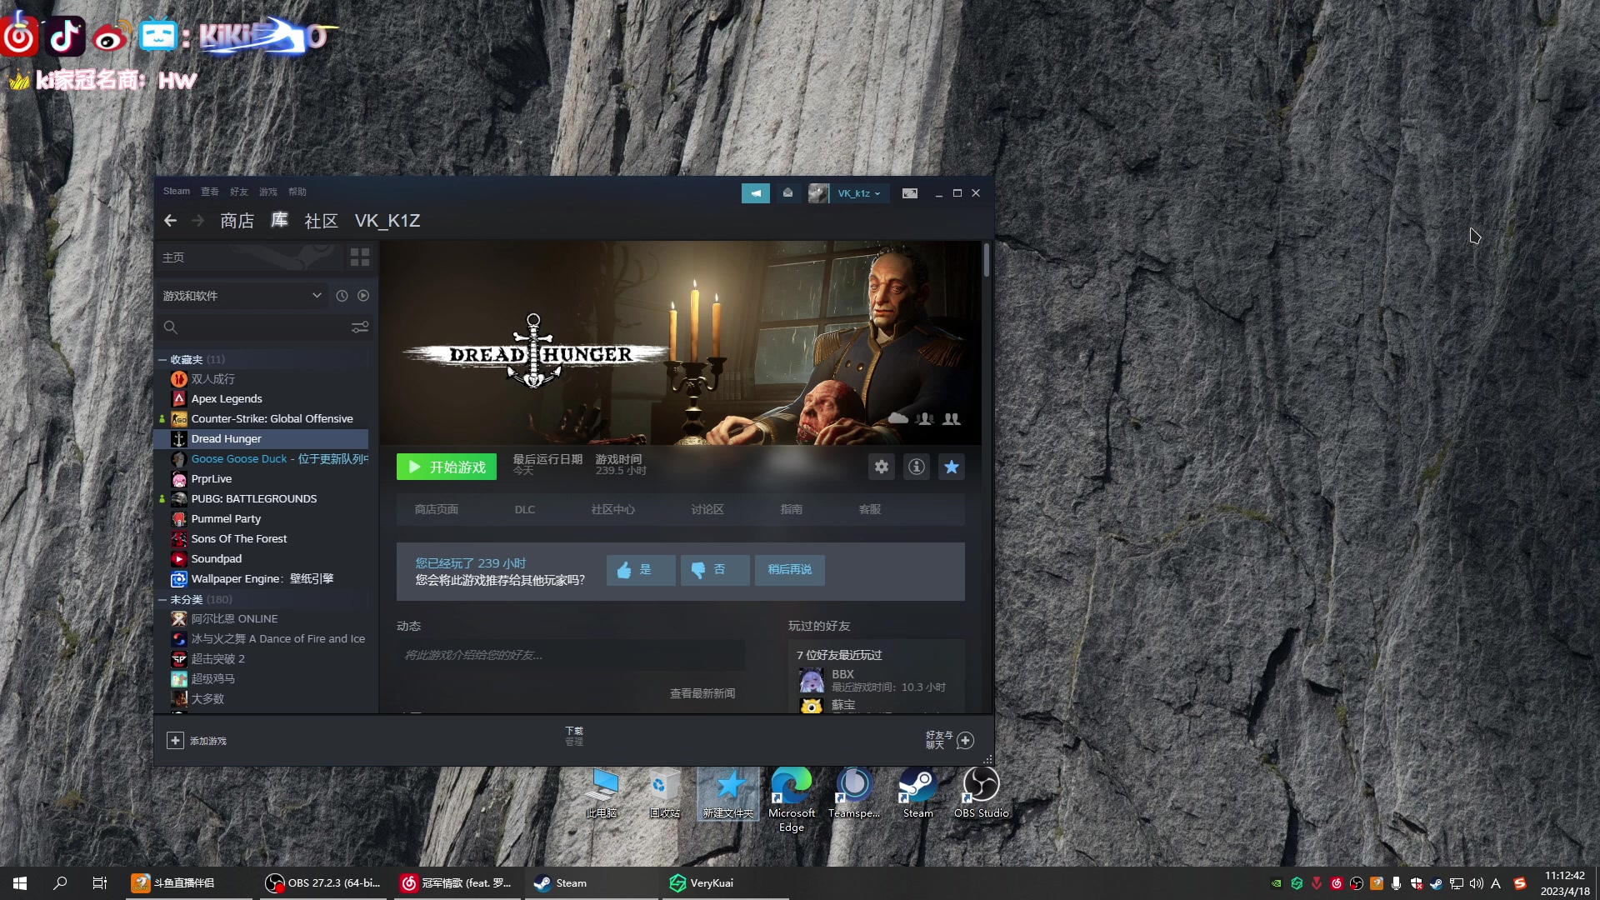The image size is (1600, 900).
Task: Switch library to grid view icon
Action: (x=360, y=257)
